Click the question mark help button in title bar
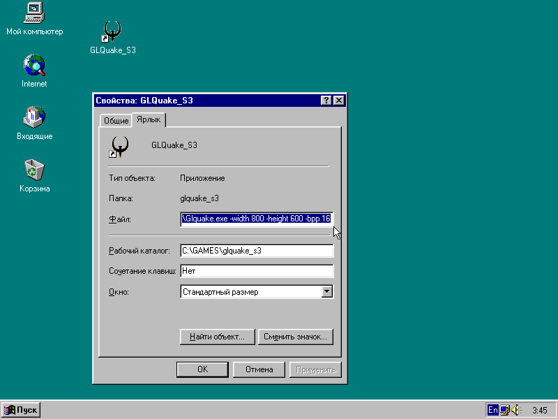 (x=326, y=101)
